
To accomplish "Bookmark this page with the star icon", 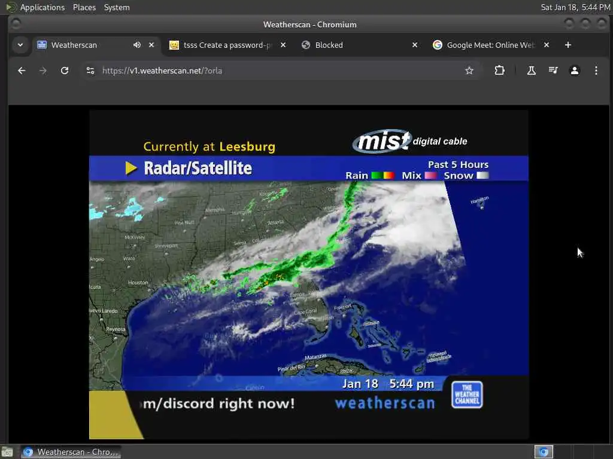I will tap(469, 71).
